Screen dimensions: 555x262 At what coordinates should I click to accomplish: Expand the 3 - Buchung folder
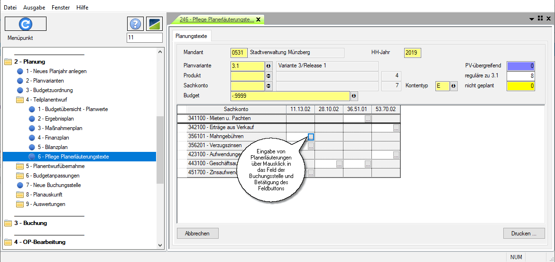[x=8, y=223]
